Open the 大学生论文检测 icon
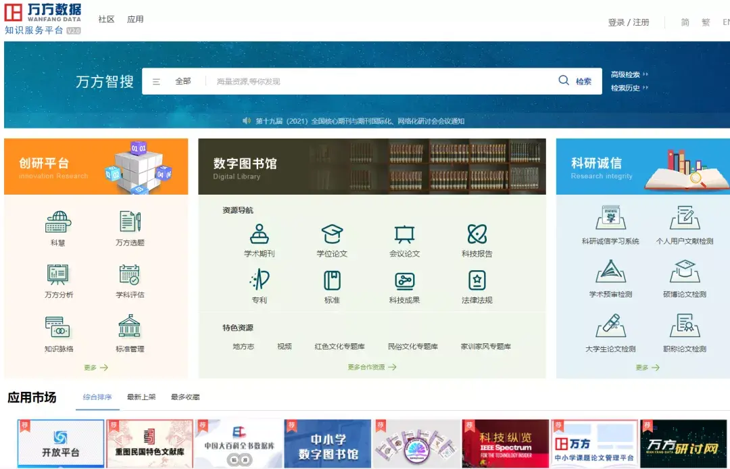730x469 pixels. click(611, 325)
